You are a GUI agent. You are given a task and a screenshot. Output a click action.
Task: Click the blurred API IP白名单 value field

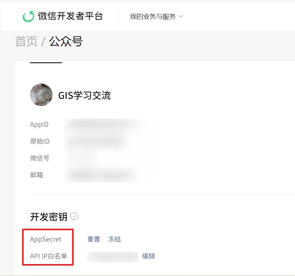tap(113, 257)
